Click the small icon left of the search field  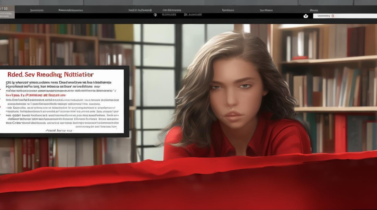pyautogui.click(x=306, y=16)
